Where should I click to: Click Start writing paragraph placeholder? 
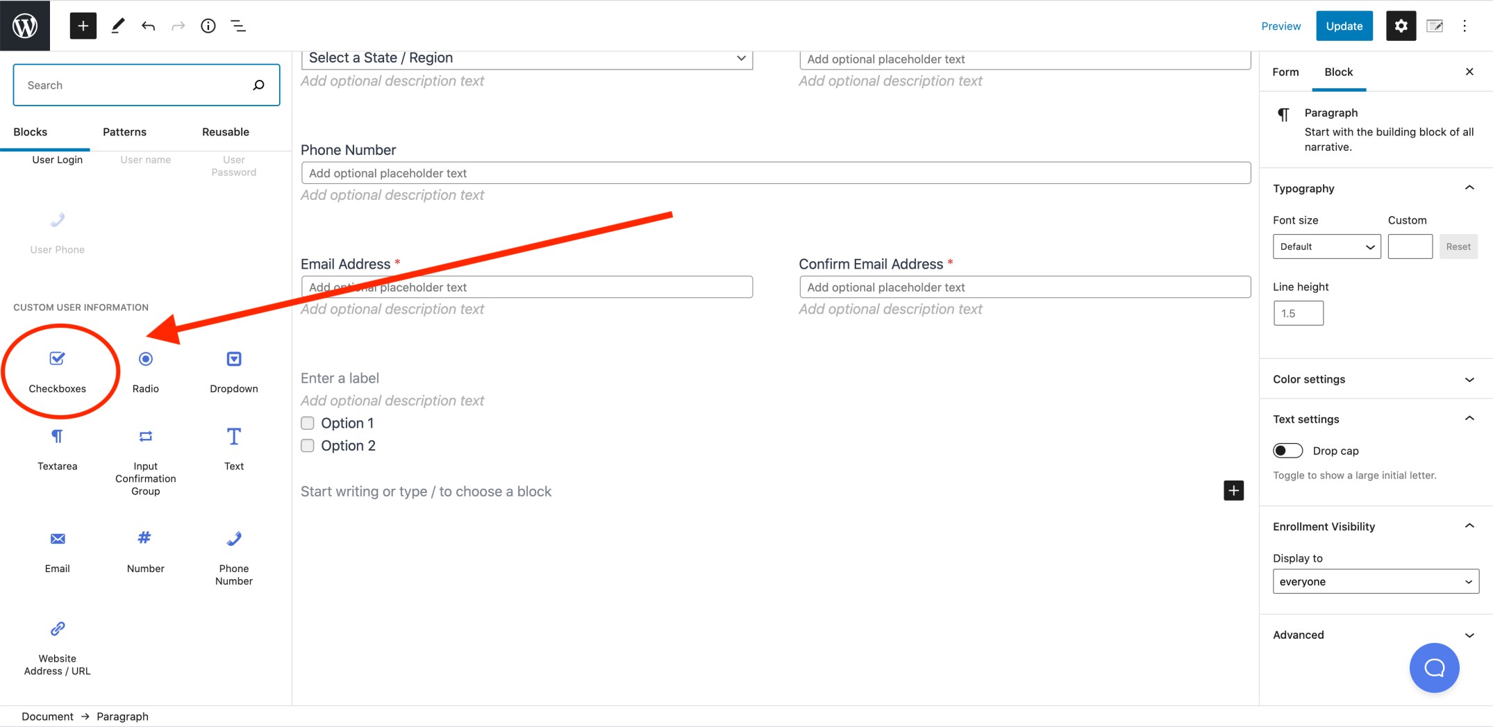coord(426,491)
